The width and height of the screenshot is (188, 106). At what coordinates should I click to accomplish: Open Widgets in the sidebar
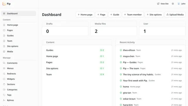(19, 79)
